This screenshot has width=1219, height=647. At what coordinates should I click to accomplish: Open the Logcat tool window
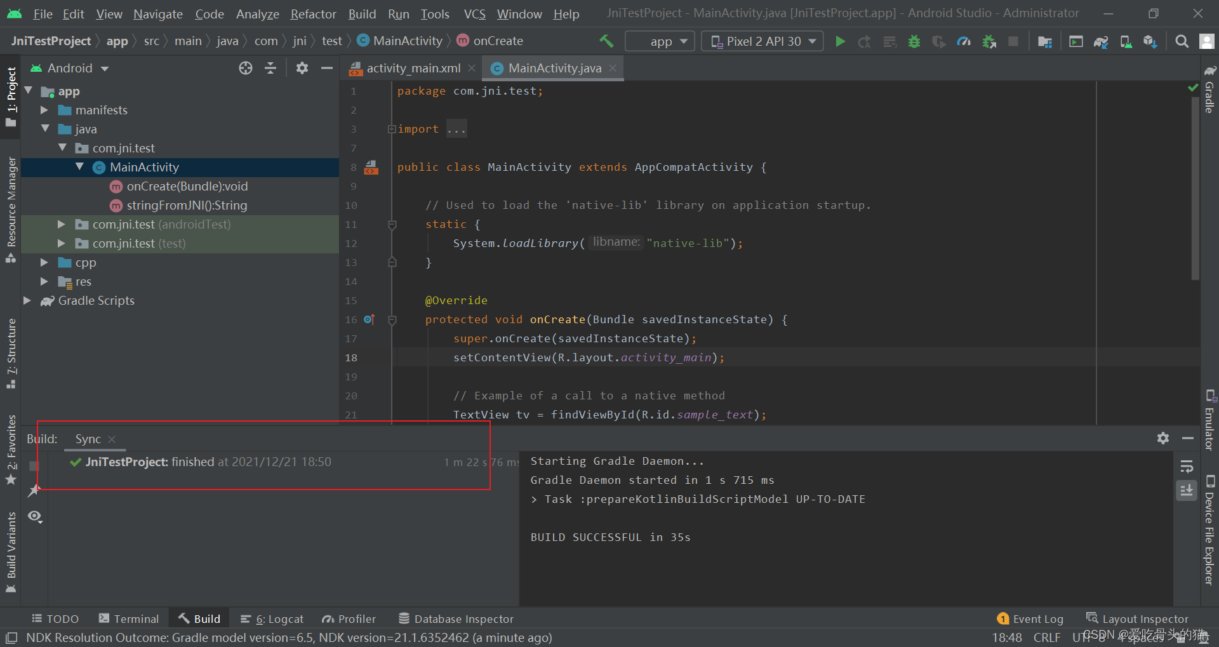pyautogui.click(x=272, y=619)
